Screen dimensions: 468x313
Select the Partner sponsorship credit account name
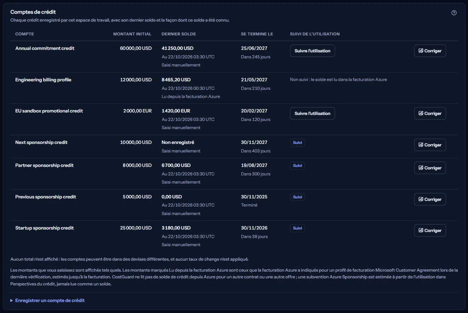pyautogui.click(x=45, y=165)
